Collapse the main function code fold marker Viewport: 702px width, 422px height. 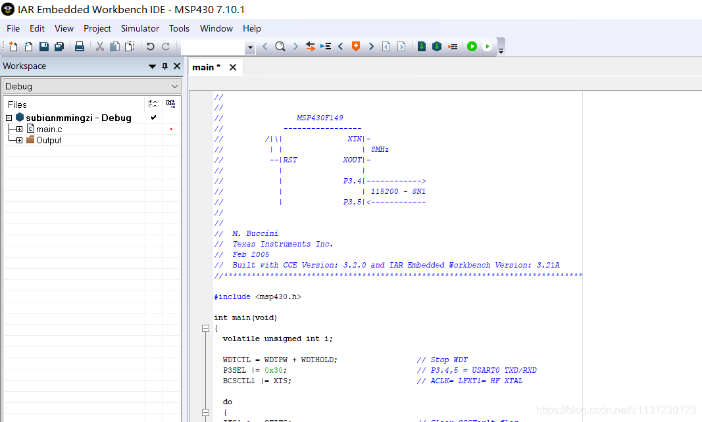click(205, 328)
